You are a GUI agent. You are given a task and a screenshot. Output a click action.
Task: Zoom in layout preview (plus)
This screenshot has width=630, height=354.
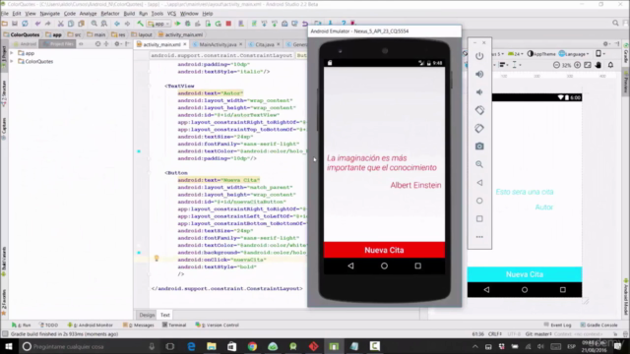click(578, 65)
